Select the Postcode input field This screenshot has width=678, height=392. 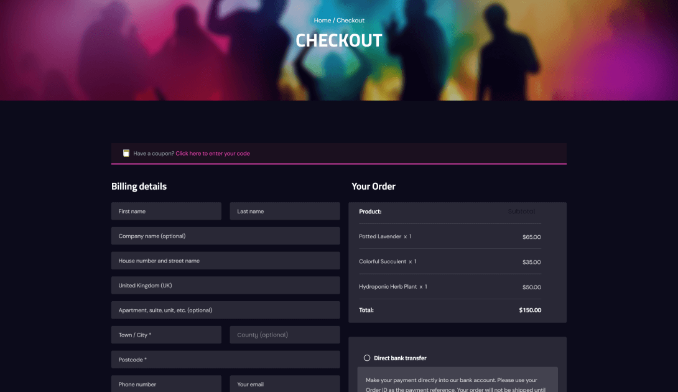225,360
